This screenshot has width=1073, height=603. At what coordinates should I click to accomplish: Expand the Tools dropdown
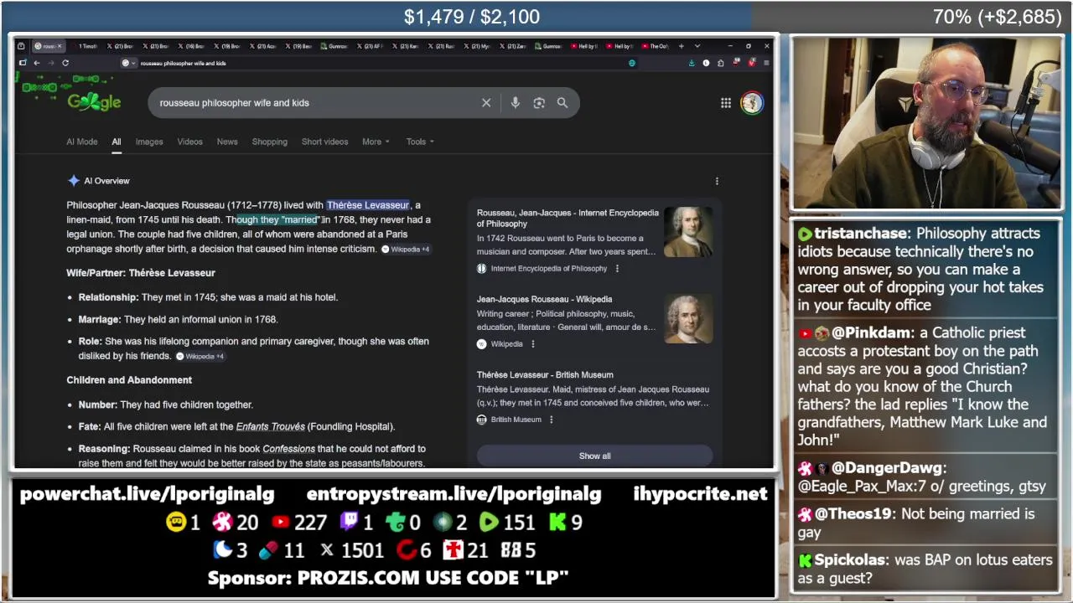coord(420,142)
